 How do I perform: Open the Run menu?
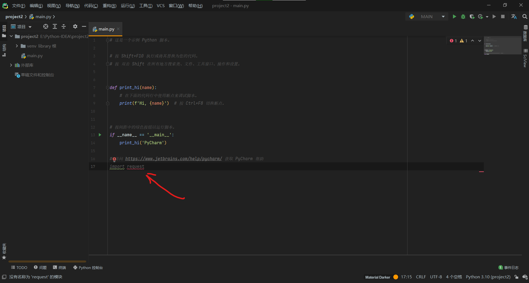[x=128, y=6]
